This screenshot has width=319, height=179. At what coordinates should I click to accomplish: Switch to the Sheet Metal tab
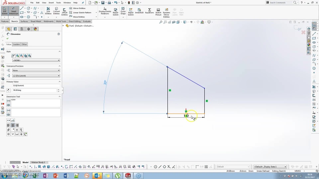[36, 21]
